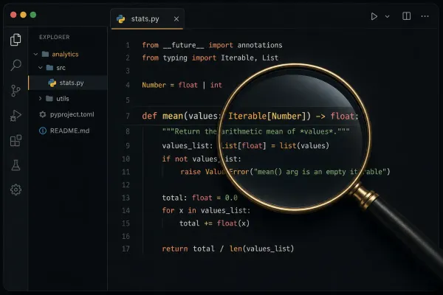Run the Python file with play button
Image resolution: width=443 pixels, height=295 pixels.
click(374, 16)
